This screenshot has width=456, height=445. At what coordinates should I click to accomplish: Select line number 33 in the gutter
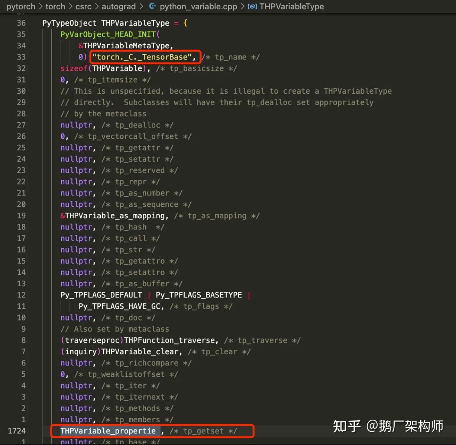(21, 57)
